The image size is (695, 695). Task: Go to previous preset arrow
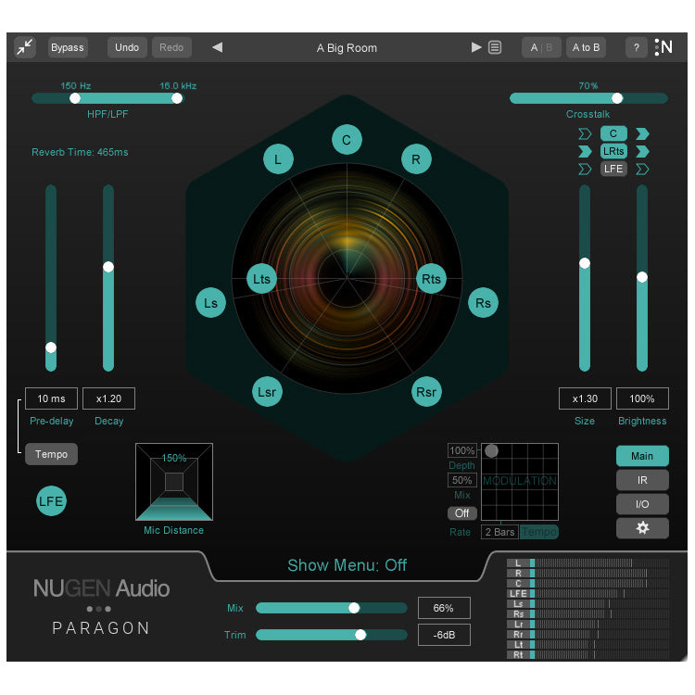coord(217,47)
